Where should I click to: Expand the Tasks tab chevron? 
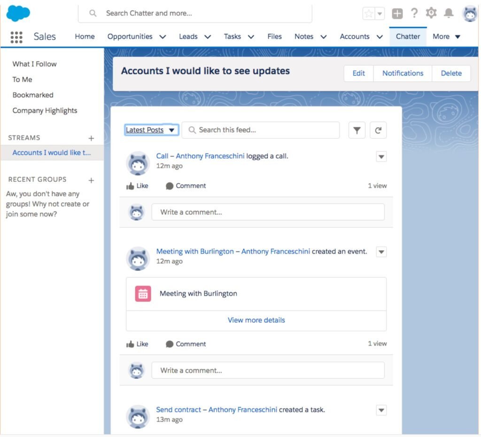coord(251,37)
